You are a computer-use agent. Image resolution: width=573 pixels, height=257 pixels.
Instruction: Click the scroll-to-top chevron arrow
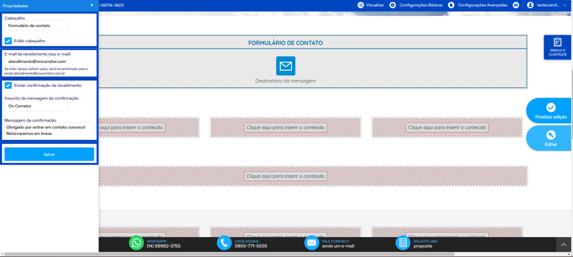[x=564, y=244]
